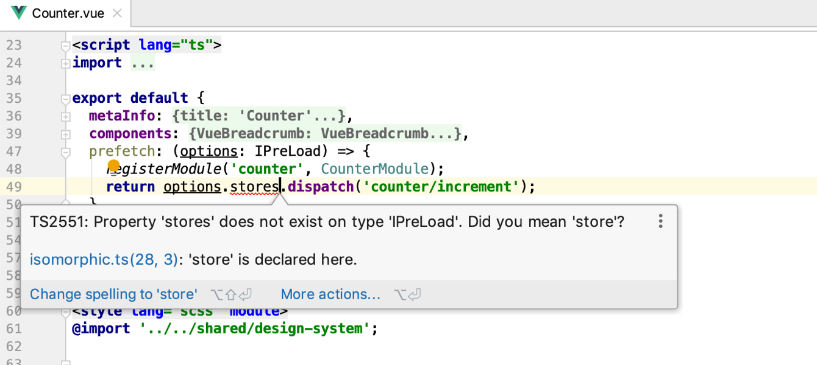The width and height of the screenshot is (817, 365).
Task: Click the More actions... link
Action: (x=330, y=294)
